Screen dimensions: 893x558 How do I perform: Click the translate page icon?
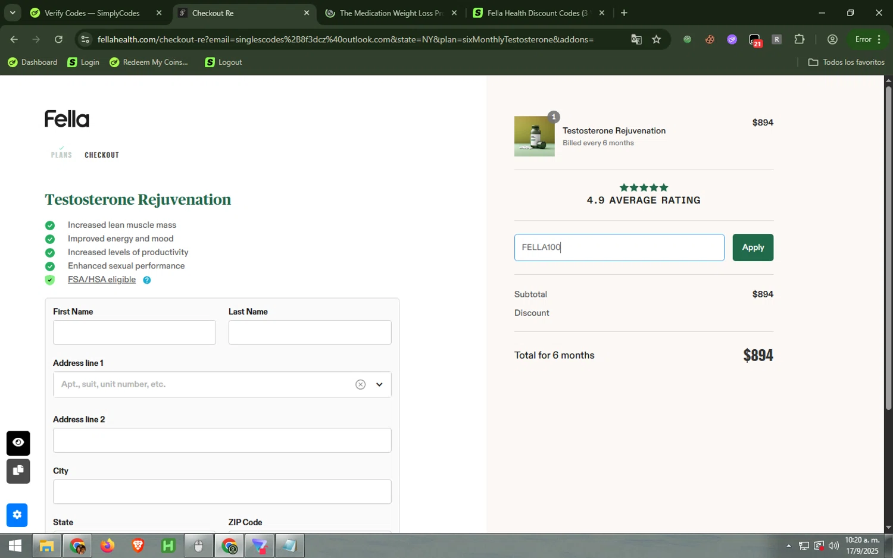coord(636,39)
